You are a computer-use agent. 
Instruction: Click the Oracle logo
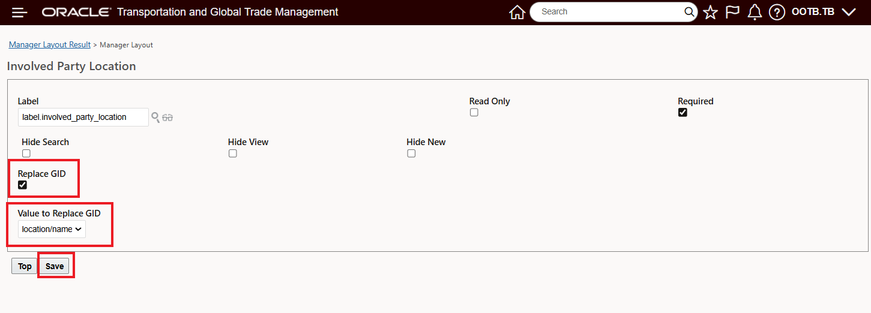(x=76, y=12)
